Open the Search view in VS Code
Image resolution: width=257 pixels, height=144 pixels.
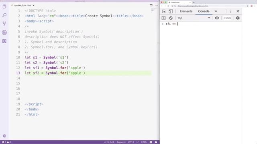point(4,15)
